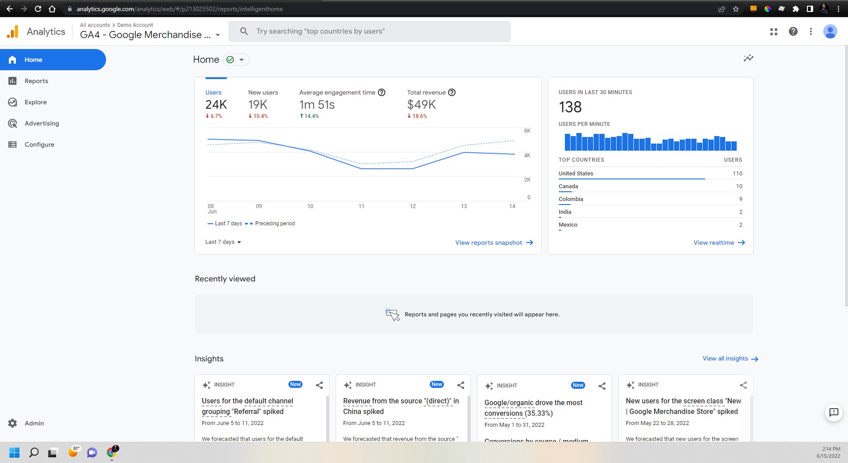
Task: Go back in the browser
Action: tap(10, 9)
